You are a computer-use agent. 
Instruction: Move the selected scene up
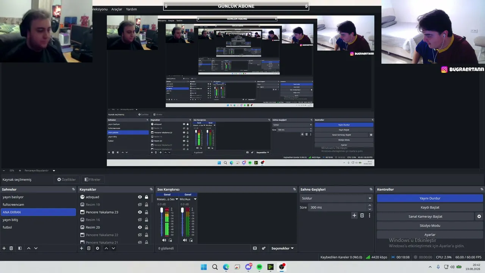point(29,248)
